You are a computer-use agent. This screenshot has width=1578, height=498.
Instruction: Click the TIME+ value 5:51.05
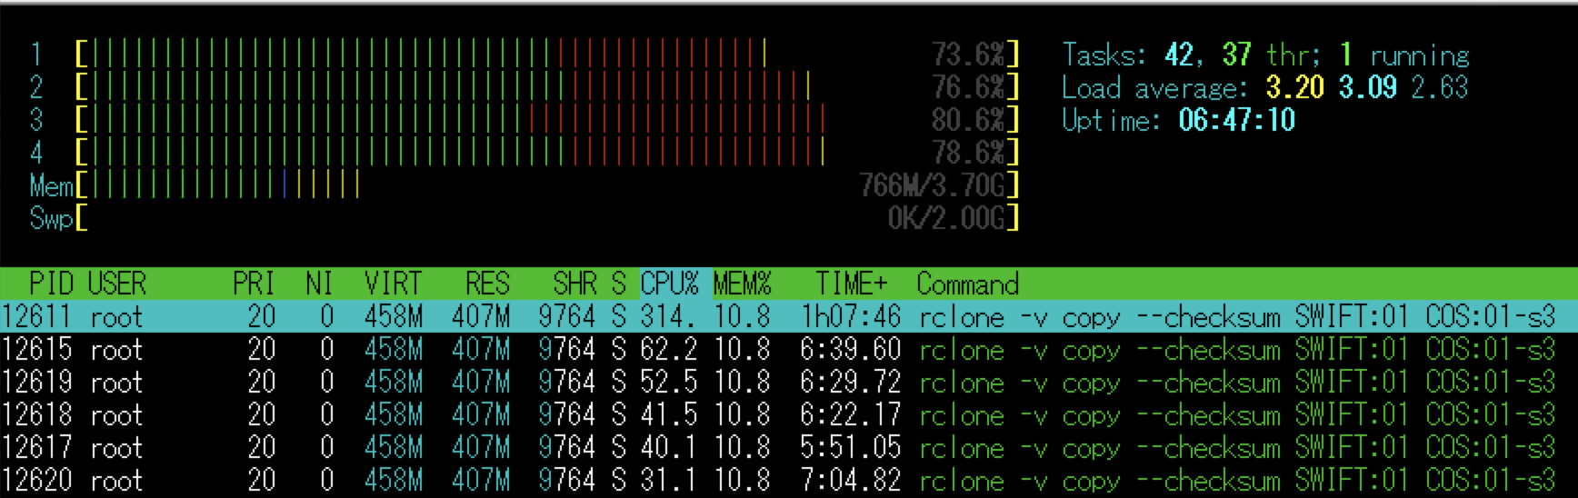point(851,448)
